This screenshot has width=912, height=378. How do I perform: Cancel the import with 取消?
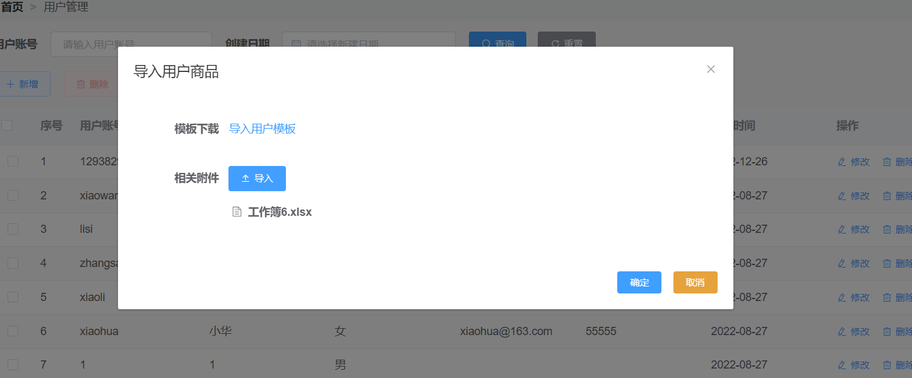[x=695, y=283]
